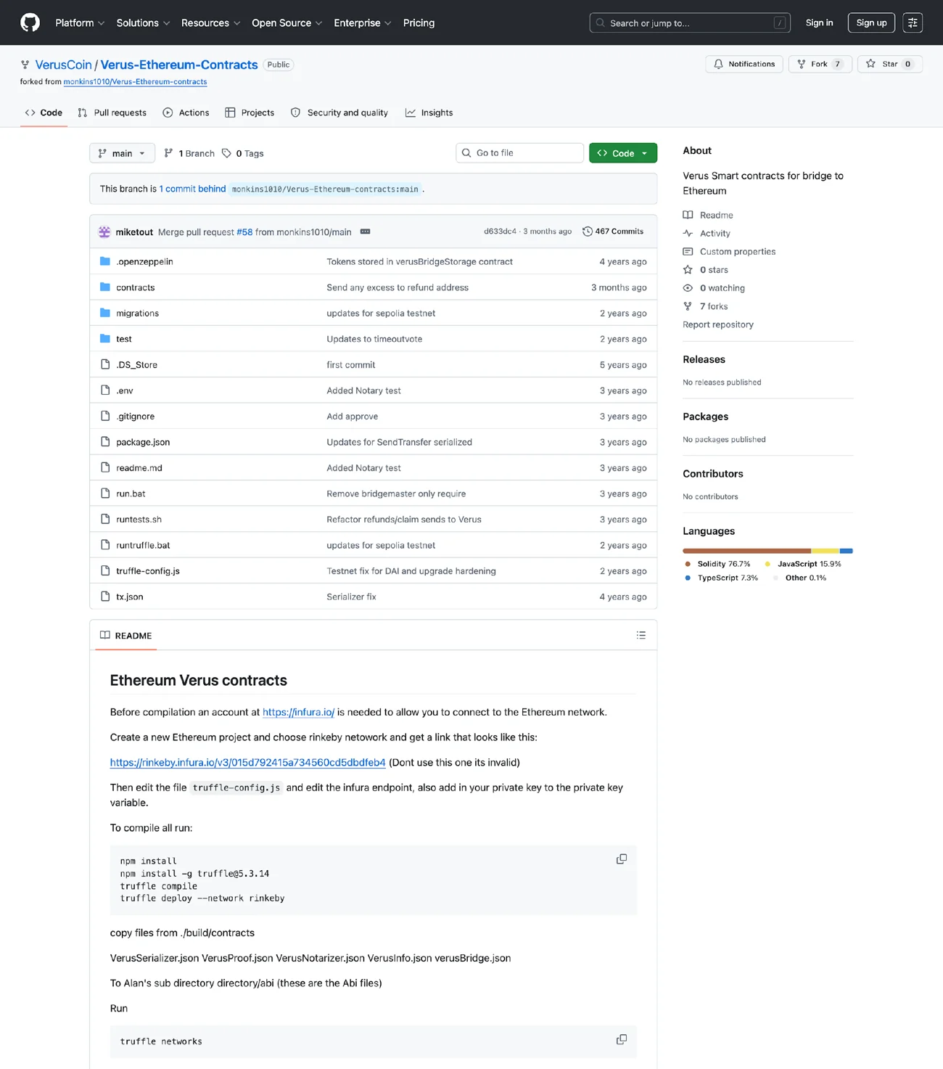Expand the Resources menu
This screenshot has width=943, height=1069.
210,22
